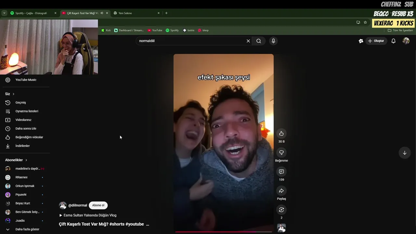Open YouTube Music in sidebar
This screenshot has height=234, width=416.
click(25, 80)
